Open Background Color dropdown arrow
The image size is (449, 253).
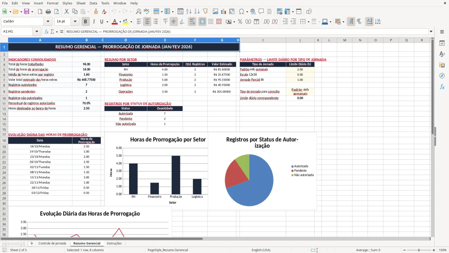(x=131, y=22)
